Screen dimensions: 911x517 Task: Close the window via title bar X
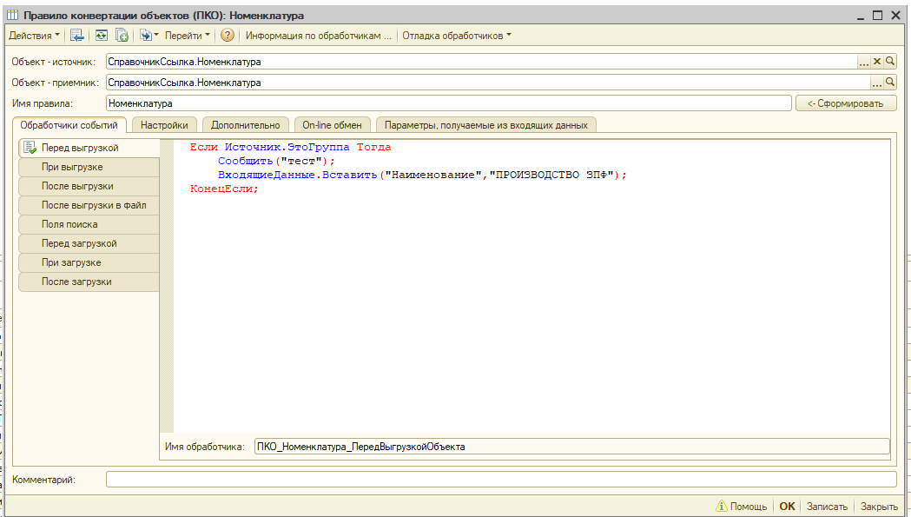point(895,15)
